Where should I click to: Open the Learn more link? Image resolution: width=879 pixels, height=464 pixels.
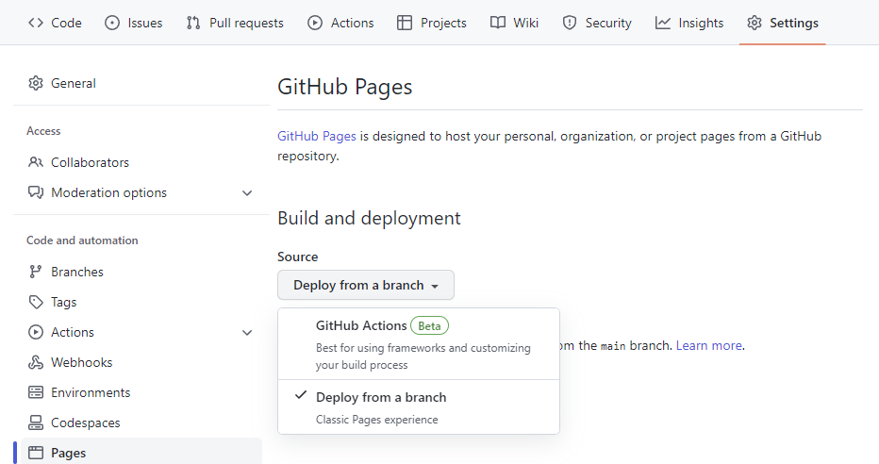708,346
